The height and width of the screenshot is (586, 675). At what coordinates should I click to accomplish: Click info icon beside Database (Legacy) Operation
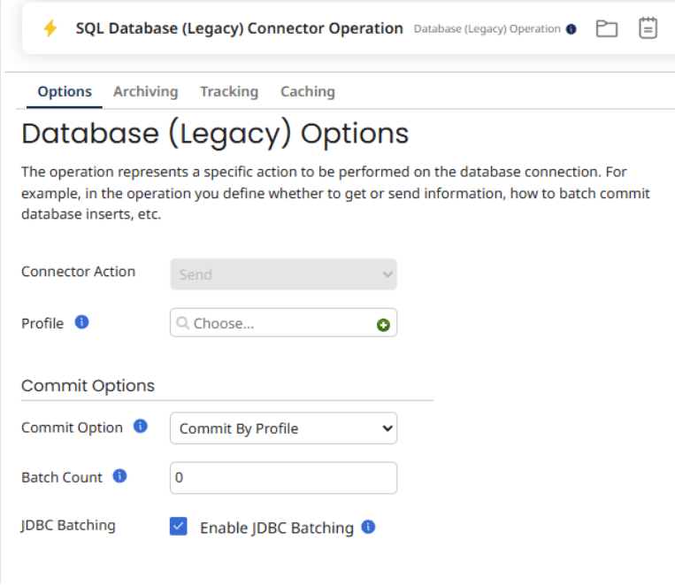(x=571, y=29)
